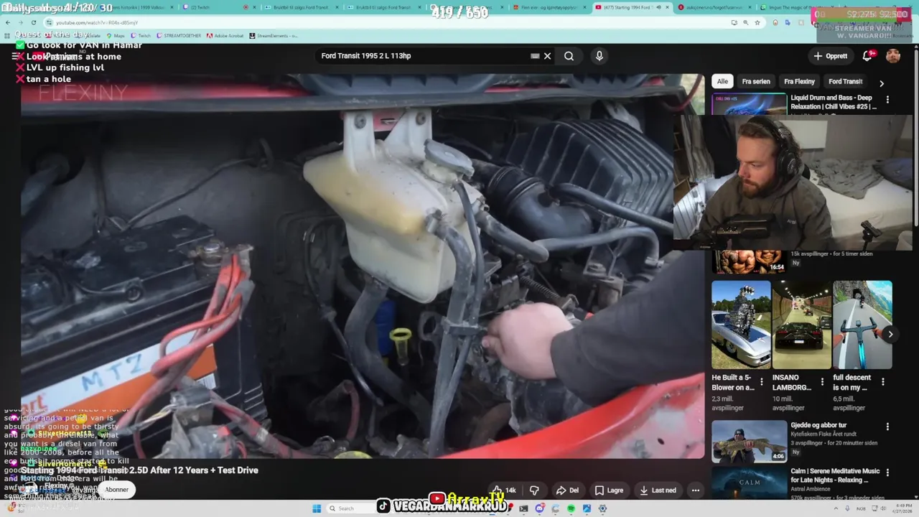The width and height of the screenshot is (919, 517).
Task: Start voice search with the microphone icon
Action: (x=600, y=56)
